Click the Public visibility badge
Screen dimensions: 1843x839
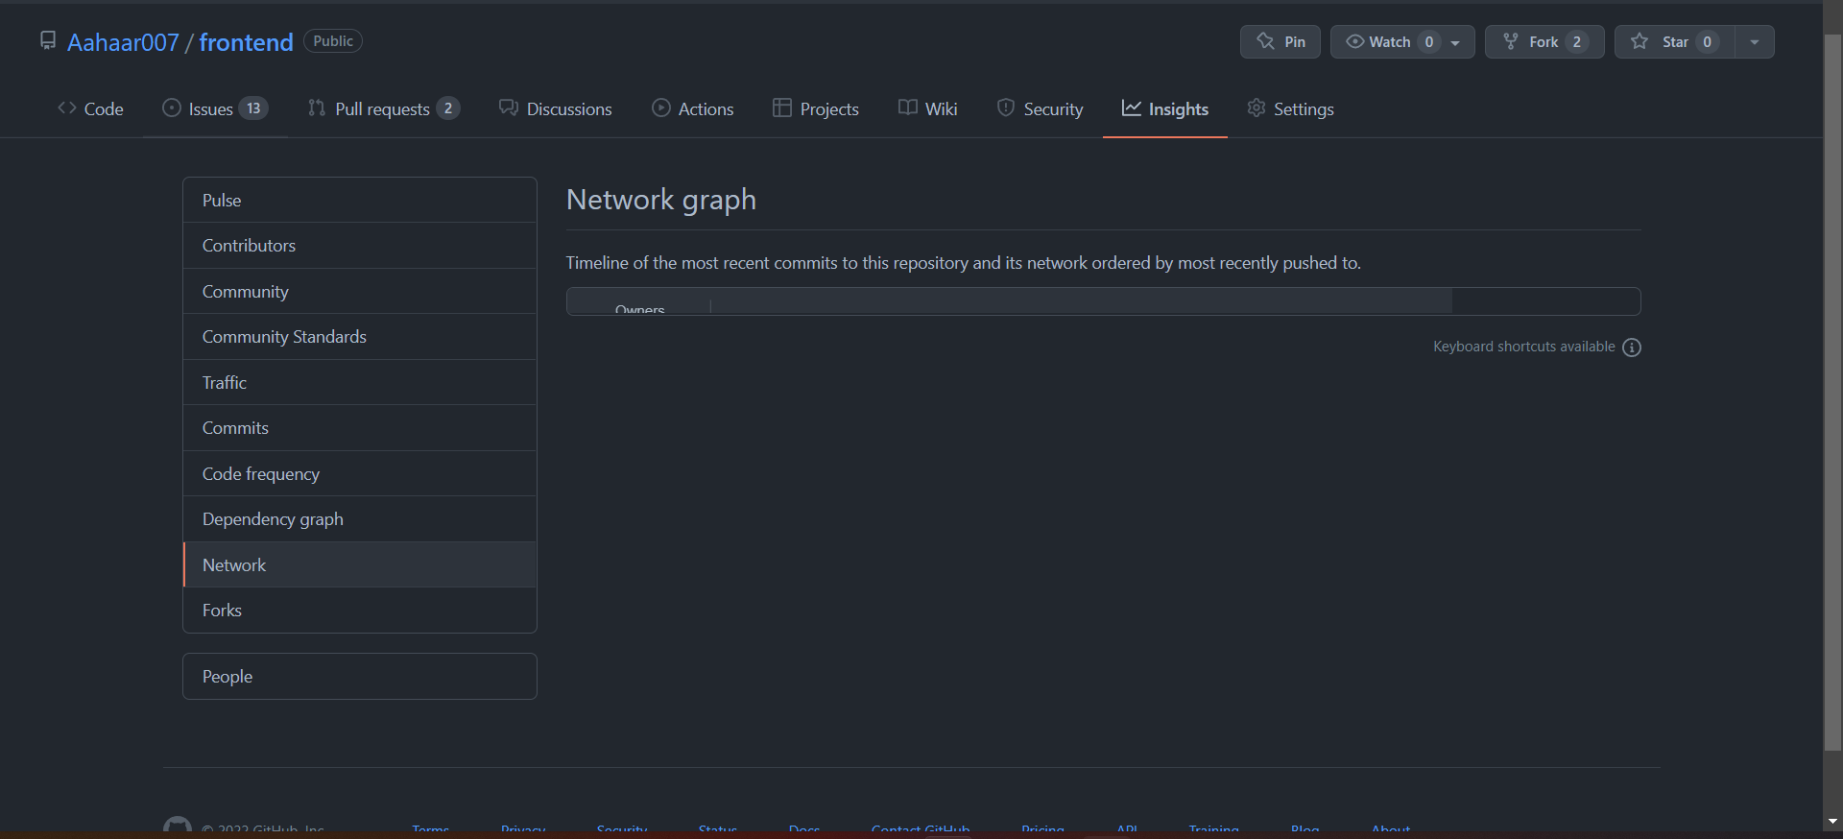click(333, 41)
